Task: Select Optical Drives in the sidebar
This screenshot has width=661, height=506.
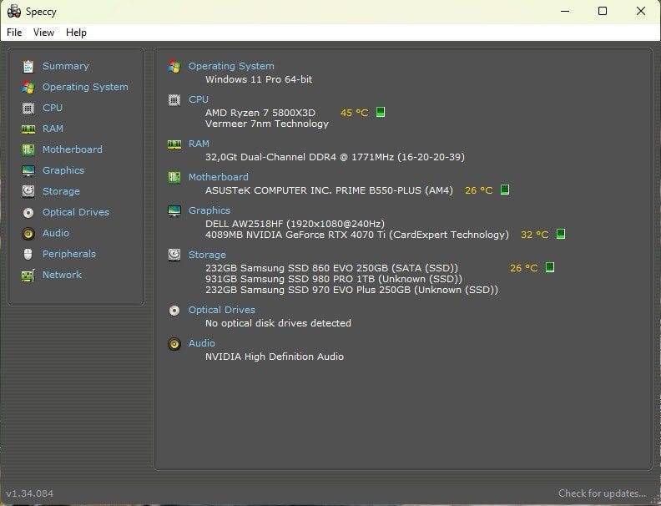Action: (x=76, y=213)
